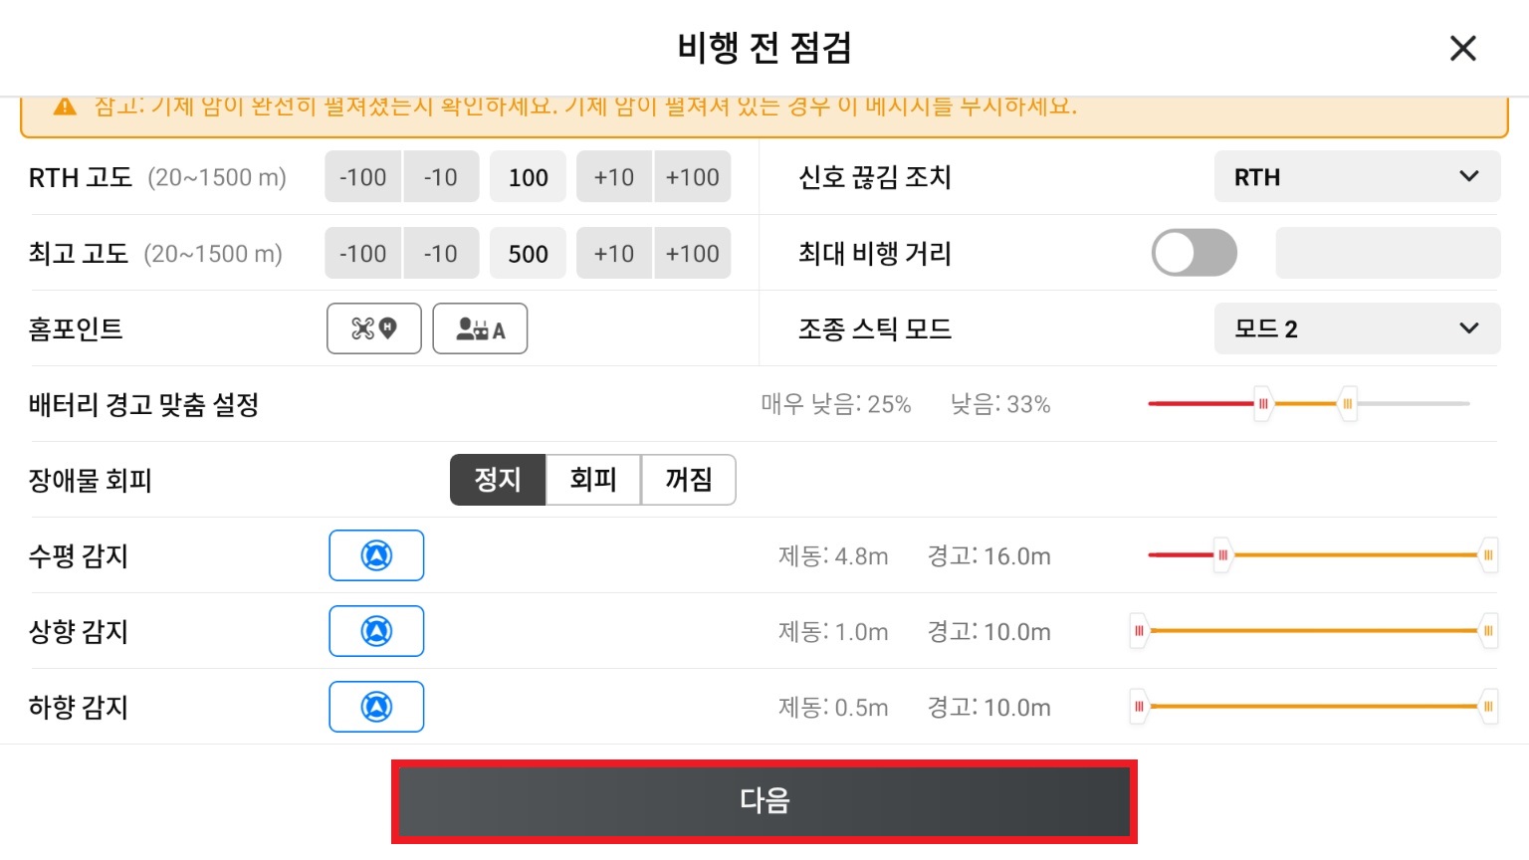Click the battery warning level slider handle
This screenshot has height=860, width=1529.
[x=1263, y=404]
